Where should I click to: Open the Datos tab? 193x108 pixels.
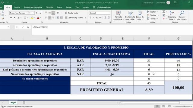[59, 7]
